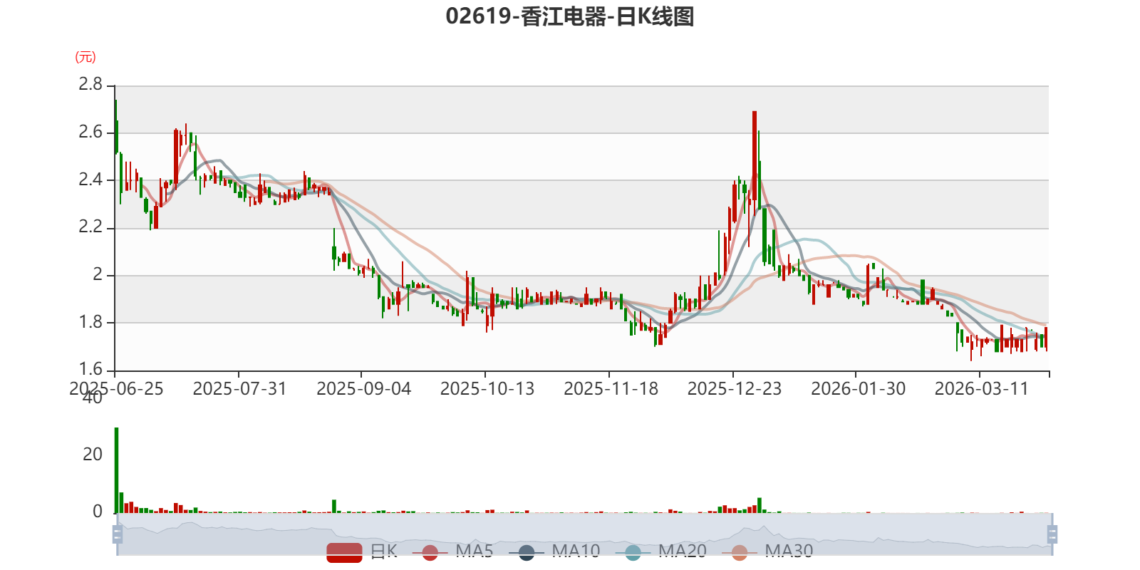This screenshot has width=1140, height=570.
Task: Hide the MA30 moving average series
Action: [767, 552]
